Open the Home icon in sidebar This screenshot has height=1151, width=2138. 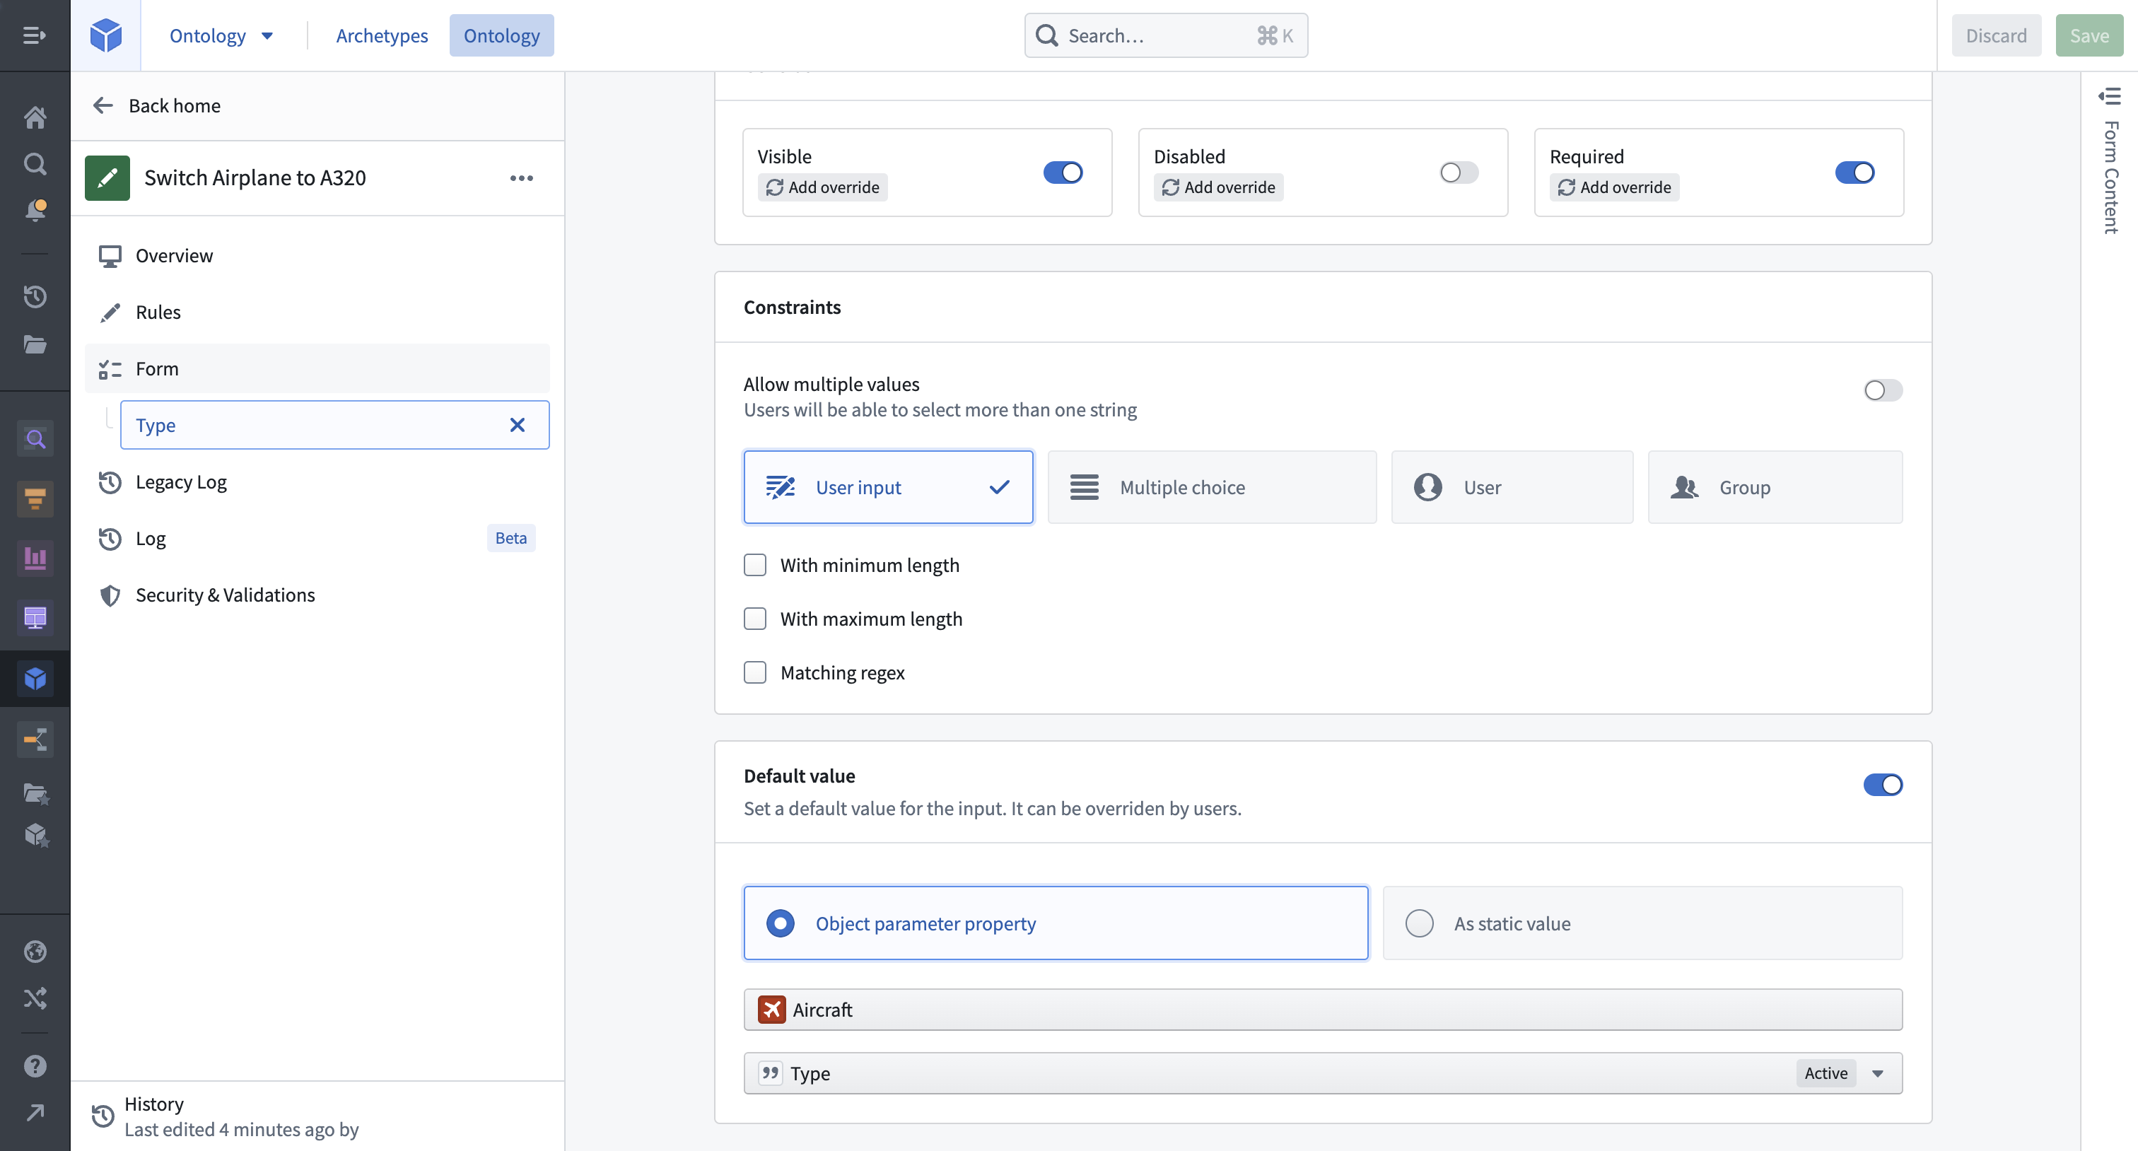35,117
